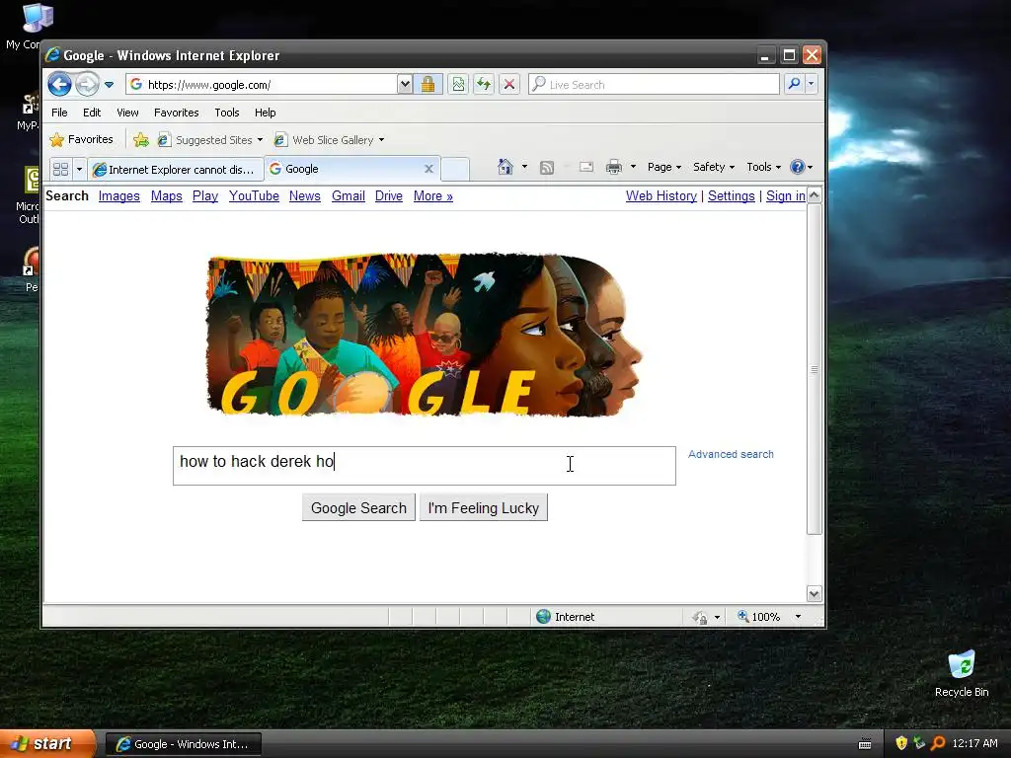This screenshot has height=758, width=1011.
Task: Click the Print icon
Action: click(614, 168)
